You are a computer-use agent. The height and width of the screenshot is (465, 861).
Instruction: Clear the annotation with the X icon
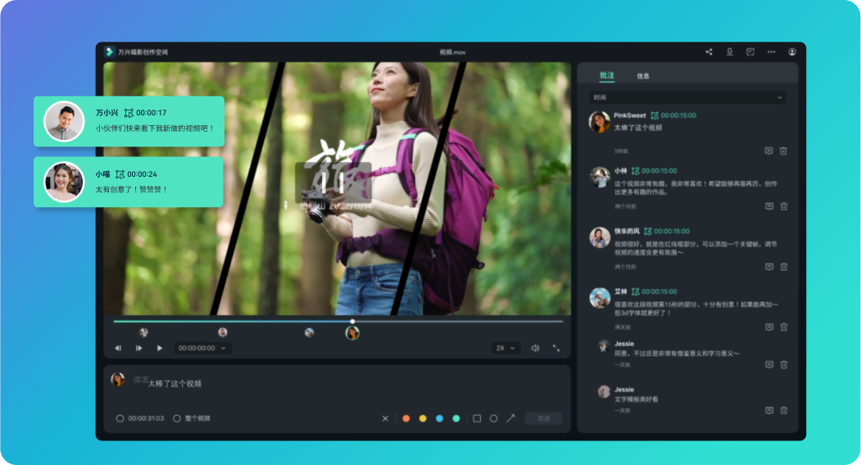click(x=386, y=418)
